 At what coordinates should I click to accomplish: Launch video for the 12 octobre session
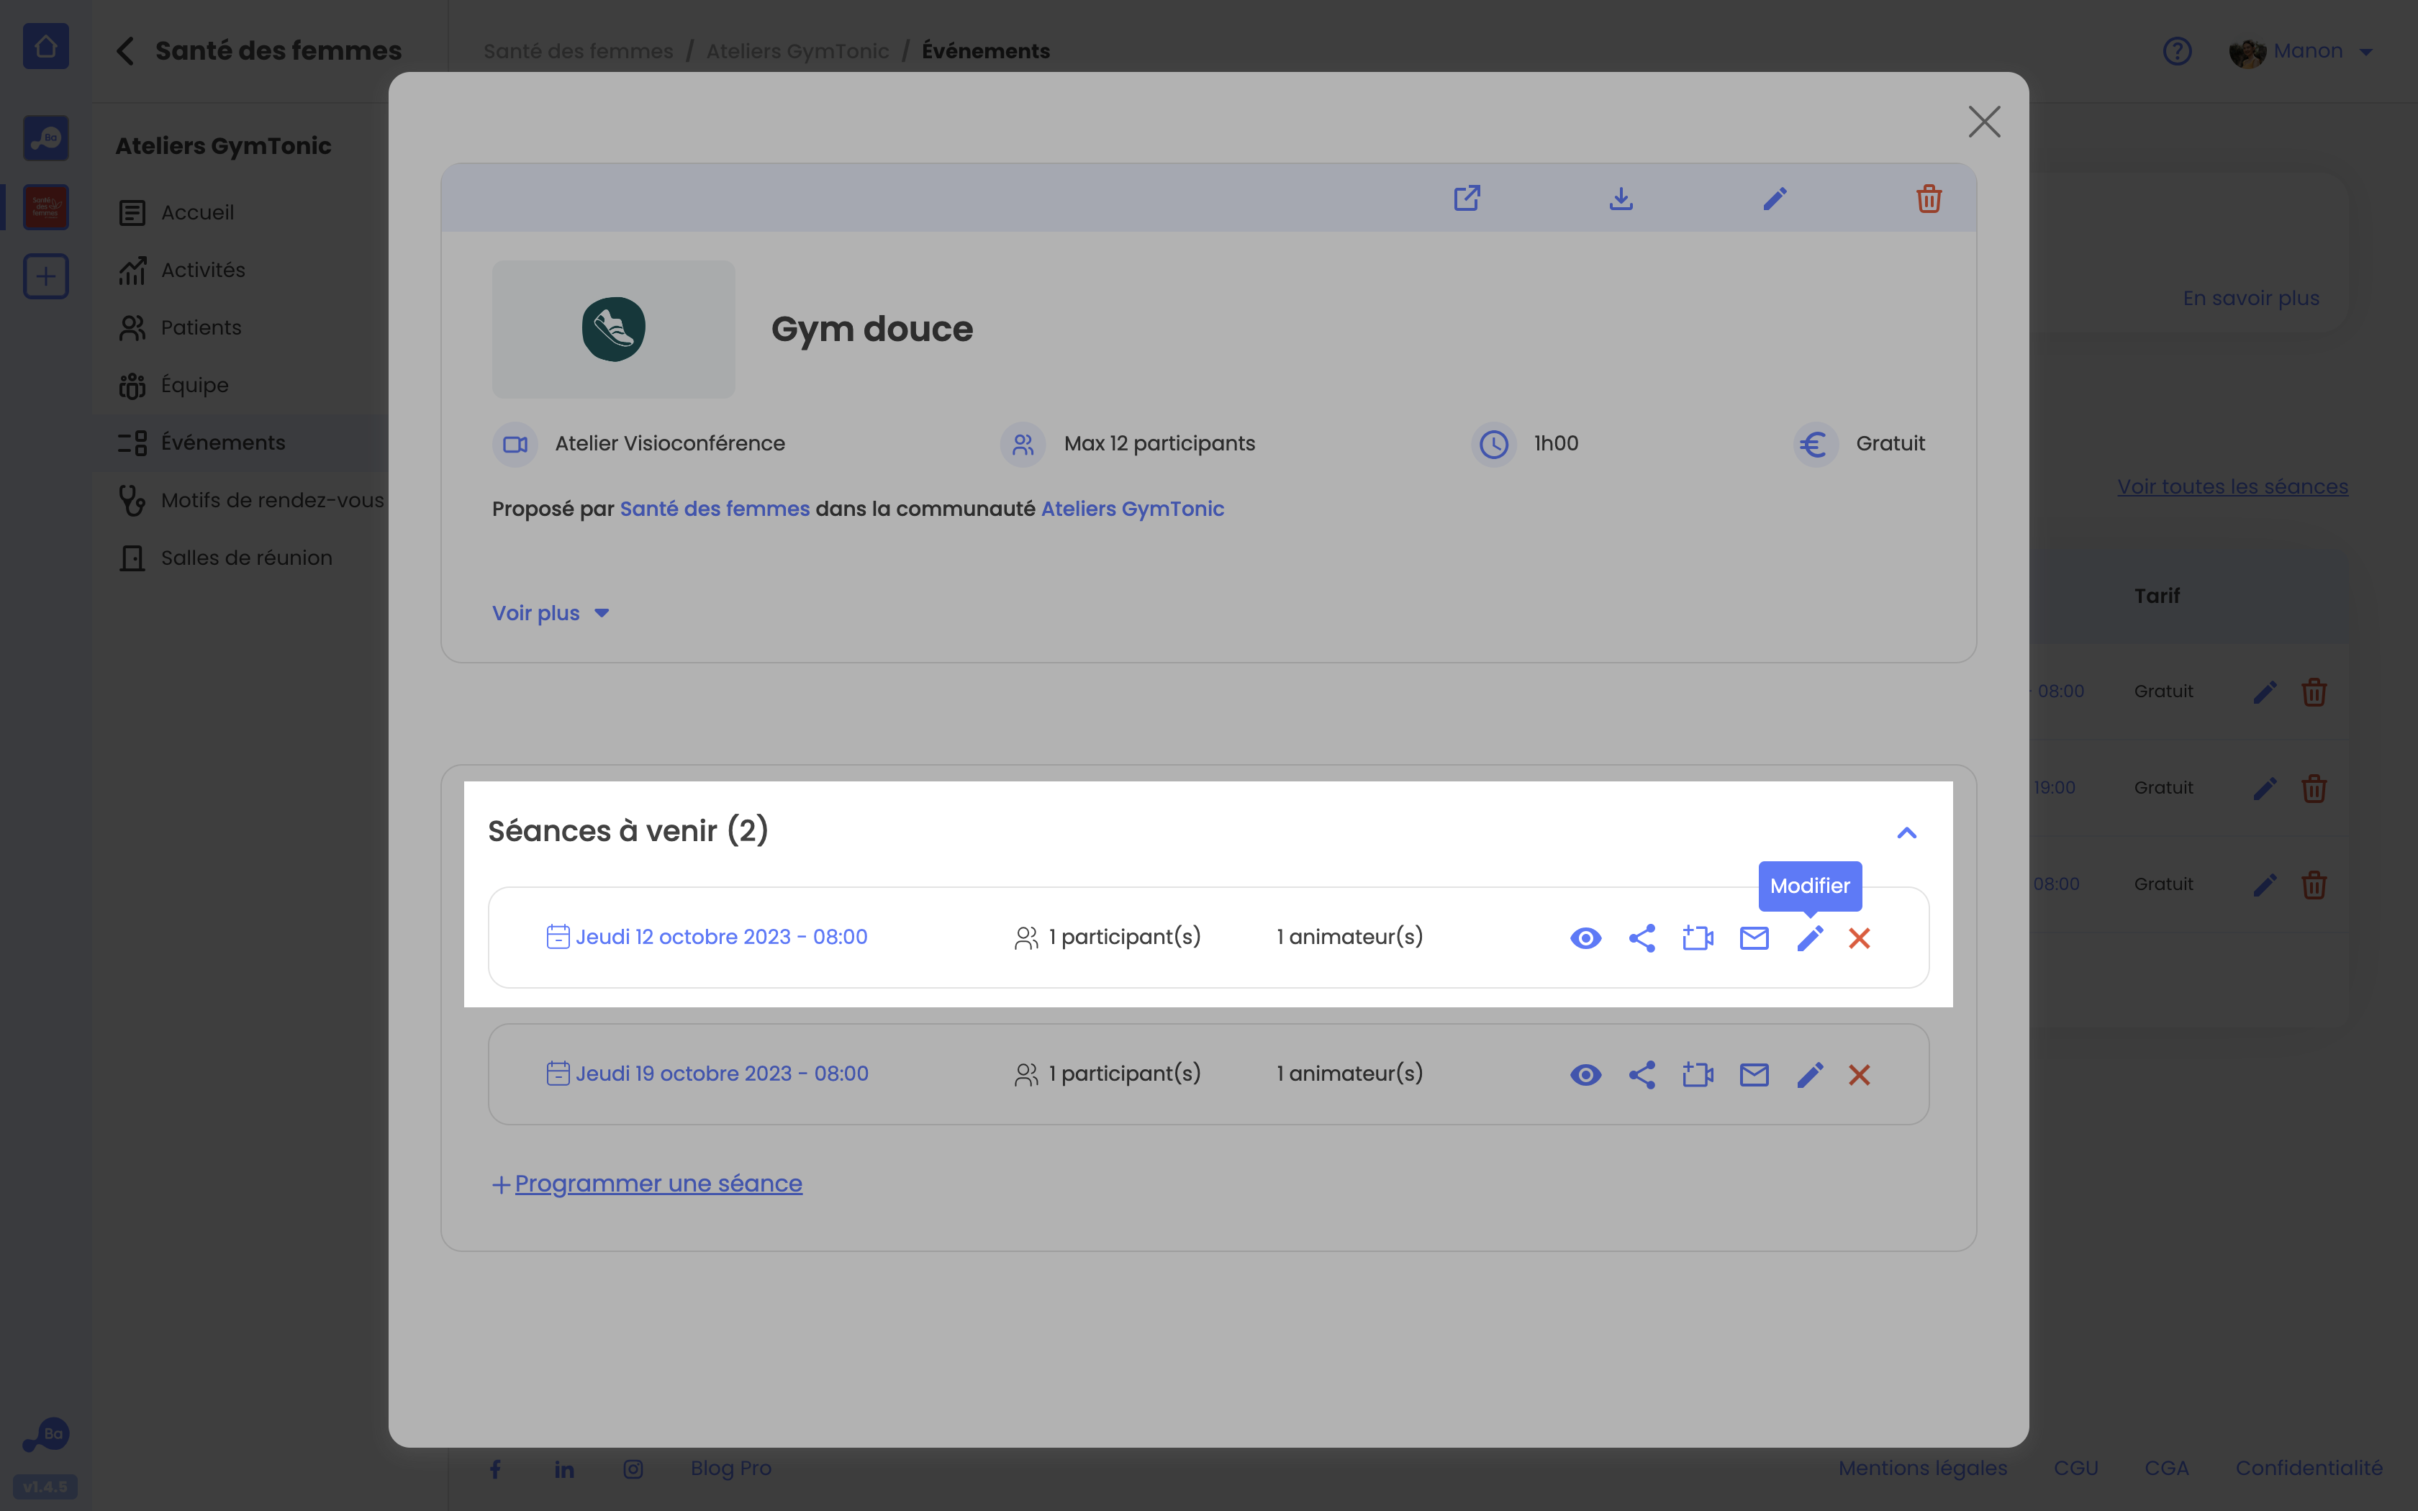(1698, 938)
